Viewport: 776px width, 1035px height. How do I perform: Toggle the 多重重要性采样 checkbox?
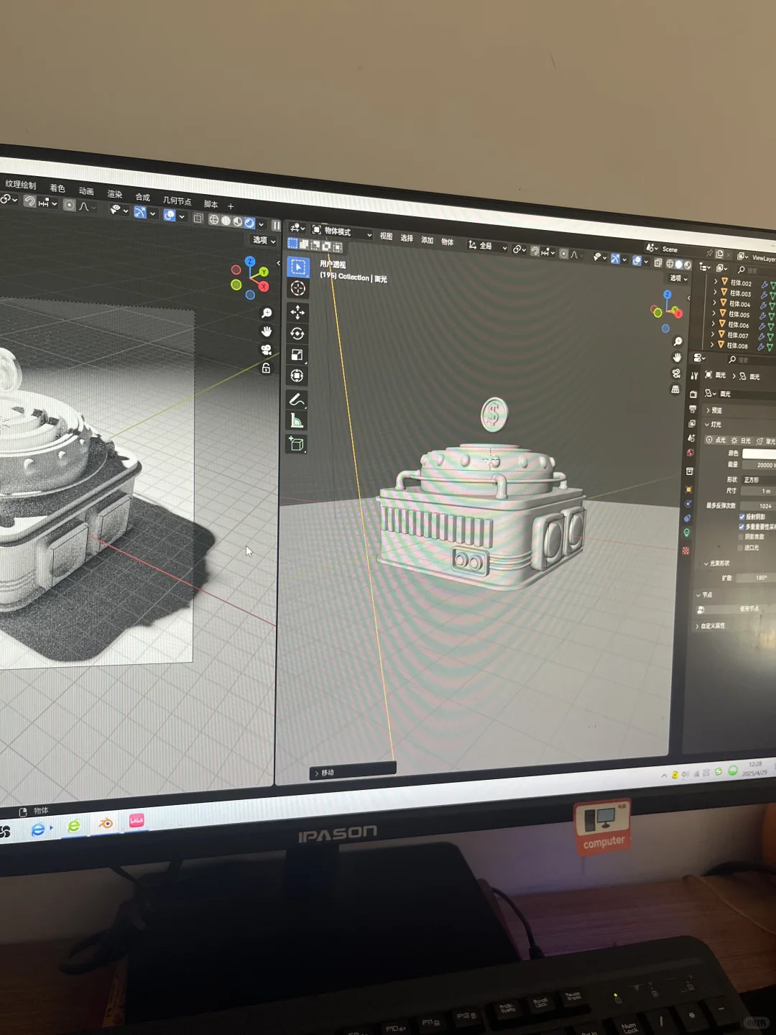click(742, 527)
